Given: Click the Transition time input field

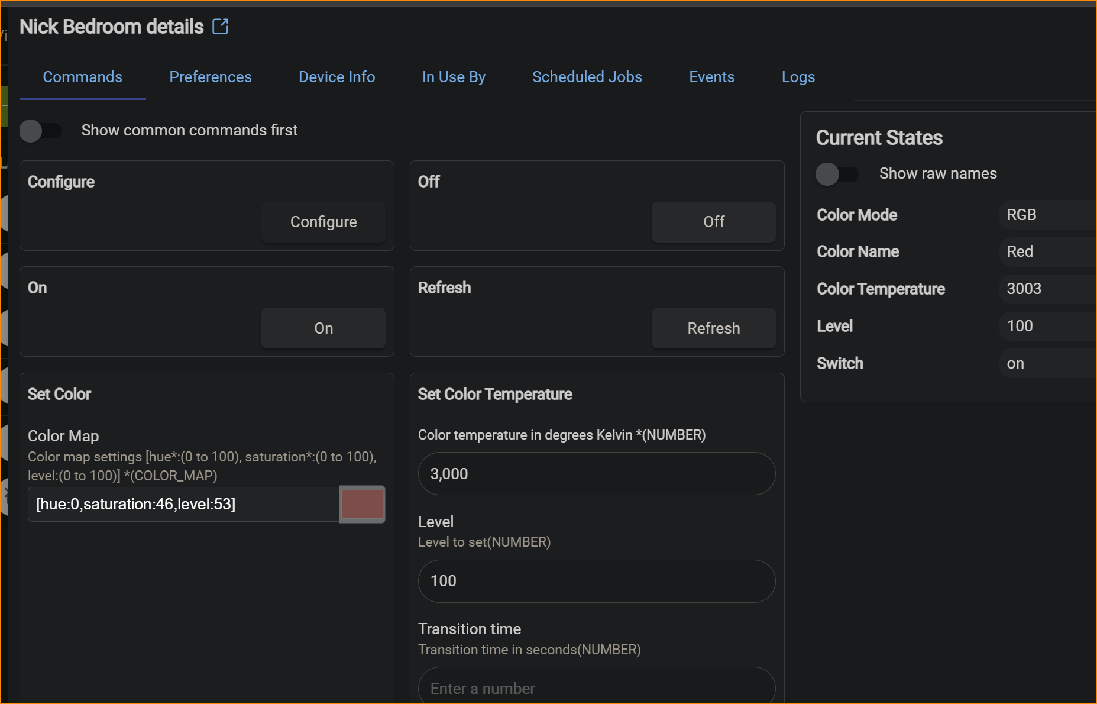Looking at the screenshot, I should [x=596, y=688].
